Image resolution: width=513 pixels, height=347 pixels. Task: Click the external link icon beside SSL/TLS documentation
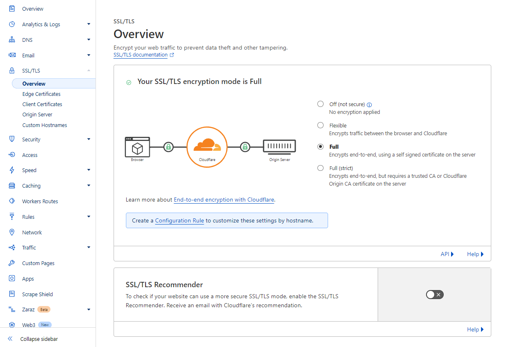pos(172,55)
